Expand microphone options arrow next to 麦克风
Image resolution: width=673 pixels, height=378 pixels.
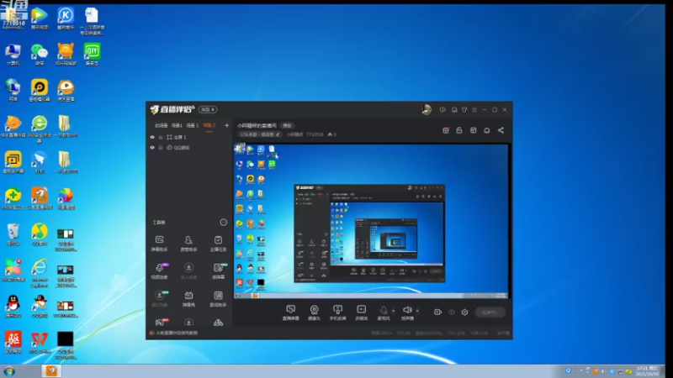pyautogui.click(x=393, y=311)
